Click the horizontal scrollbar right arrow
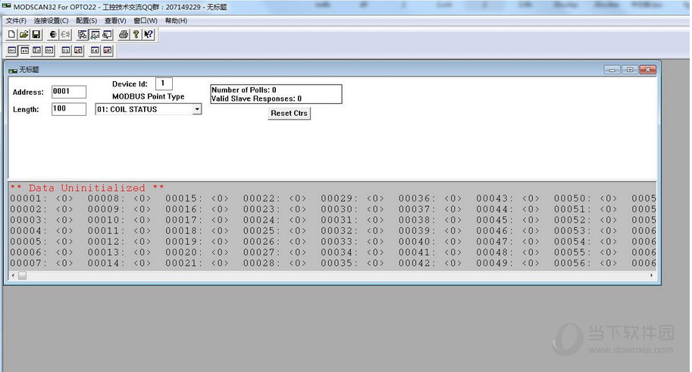Viewport: 692px width, 372px height. [652, 276]
